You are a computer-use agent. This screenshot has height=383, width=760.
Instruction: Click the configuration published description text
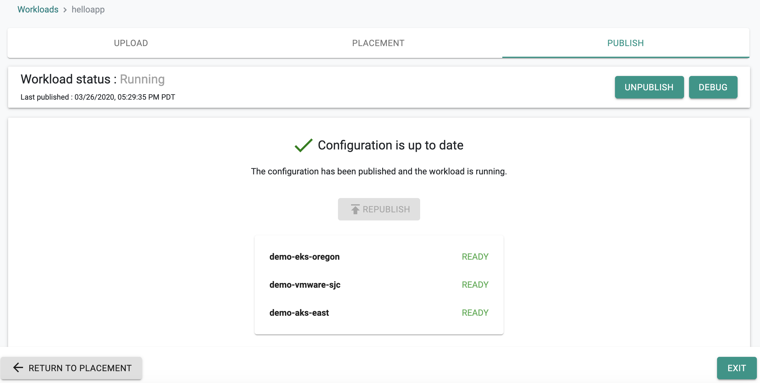[x=379, y=171]
